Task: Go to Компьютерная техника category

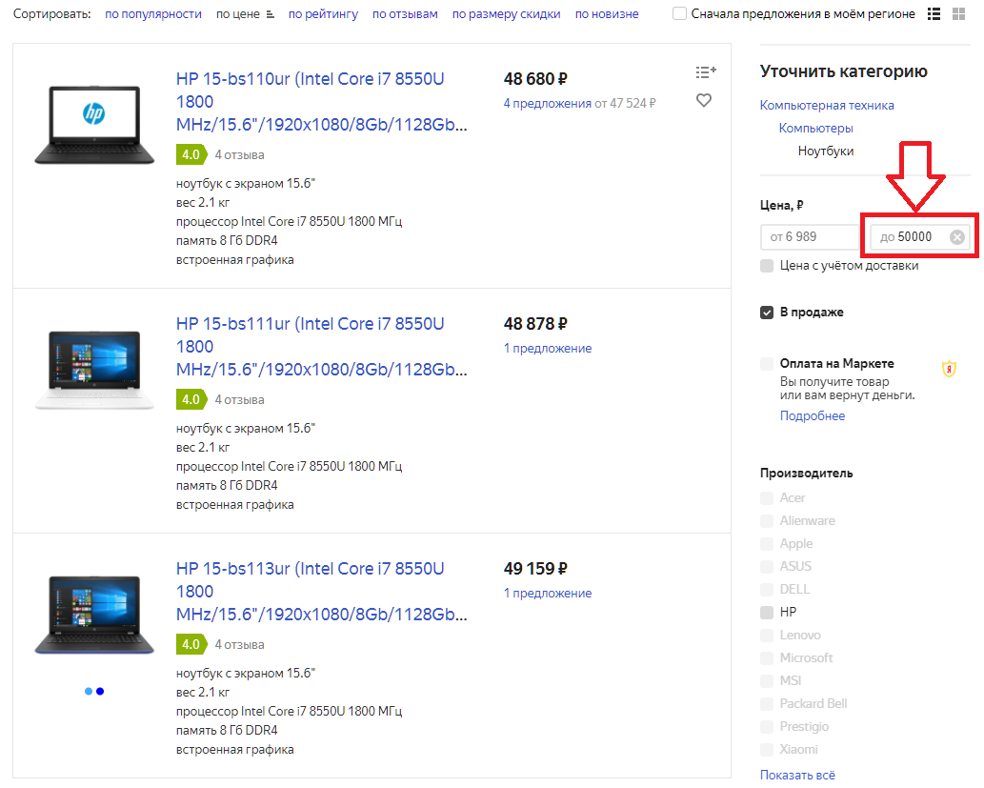Action: pyautogui.click(x=827, y=105)
